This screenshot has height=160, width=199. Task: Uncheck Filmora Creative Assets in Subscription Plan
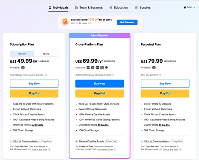click(11, 141)
